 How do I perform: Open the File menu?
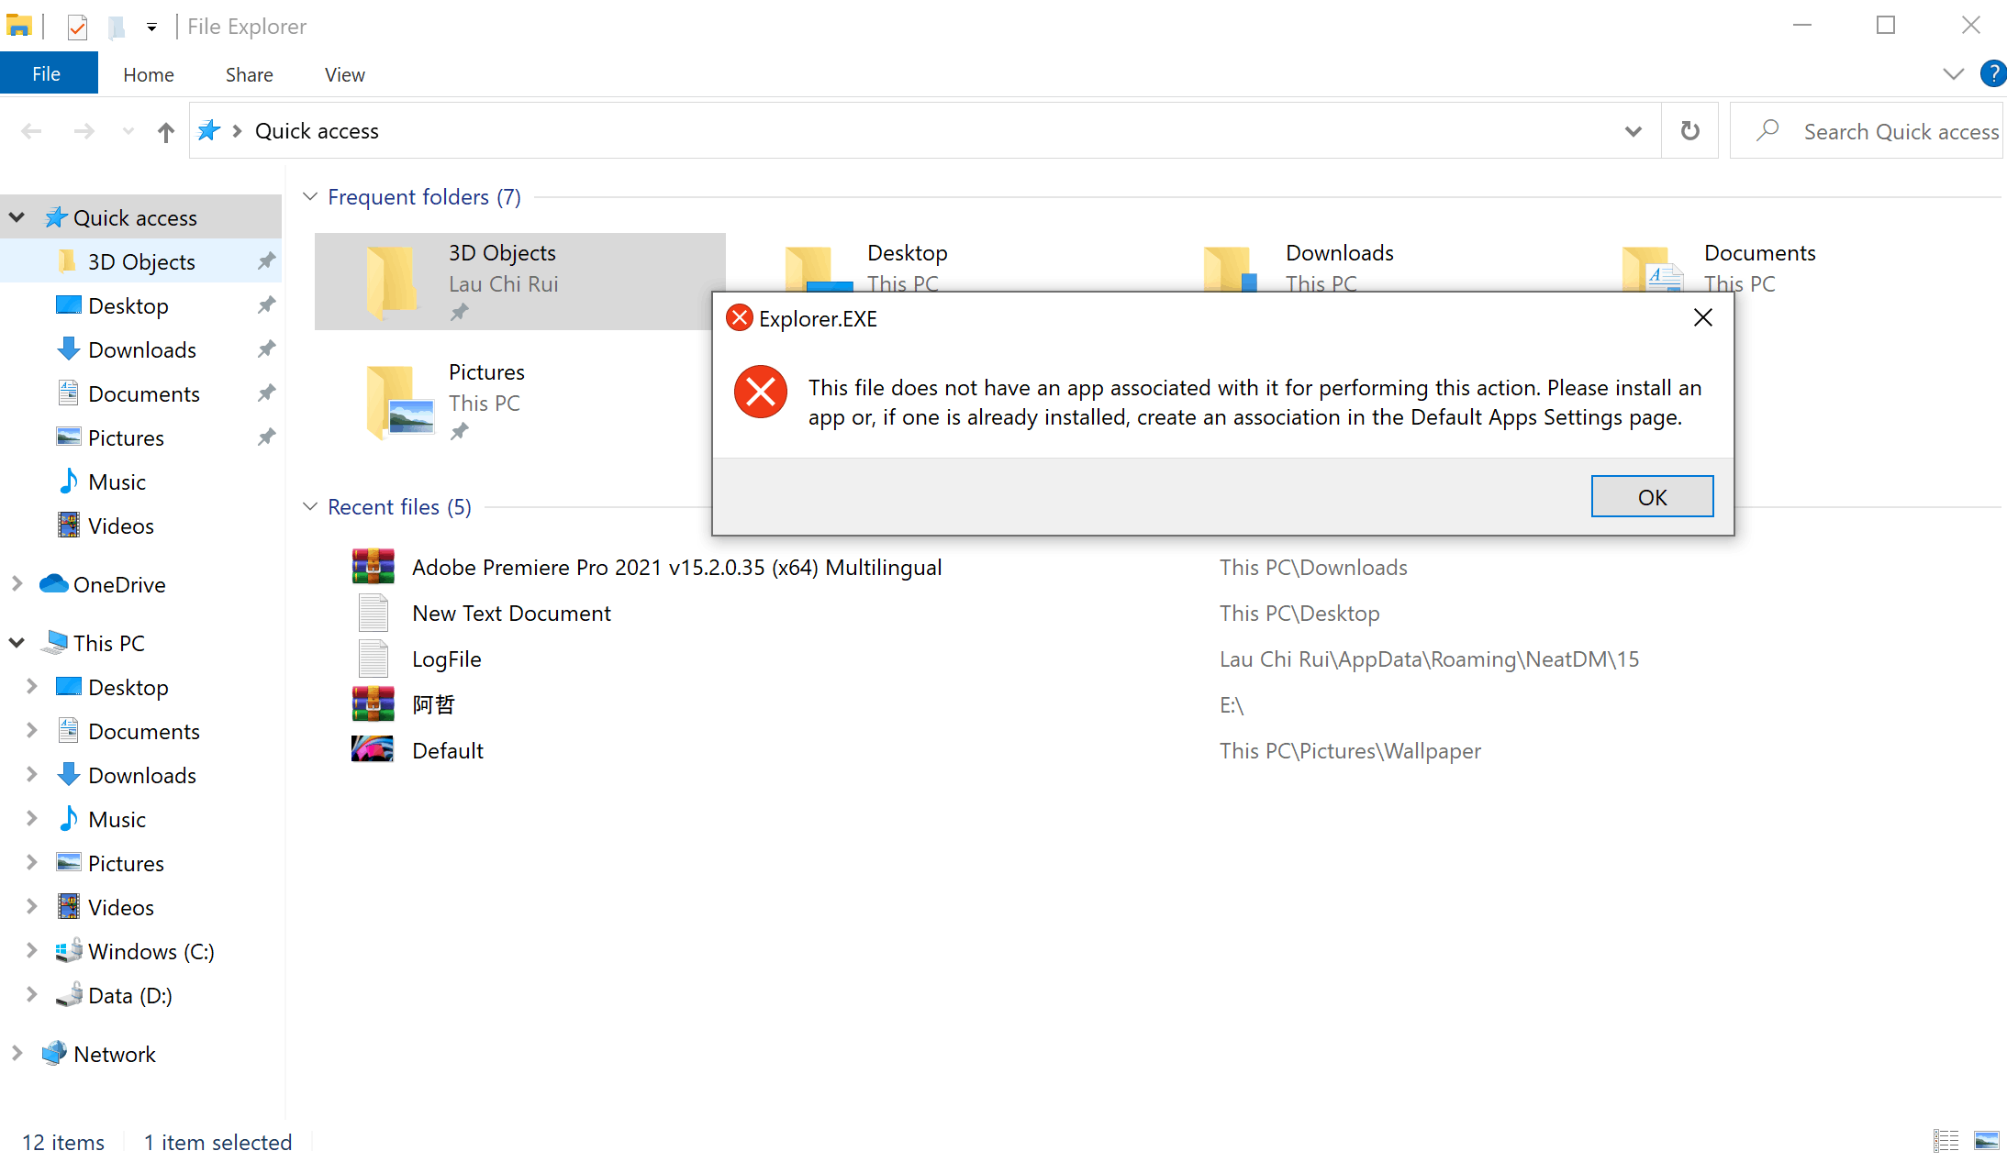click(x=47, y=73)
